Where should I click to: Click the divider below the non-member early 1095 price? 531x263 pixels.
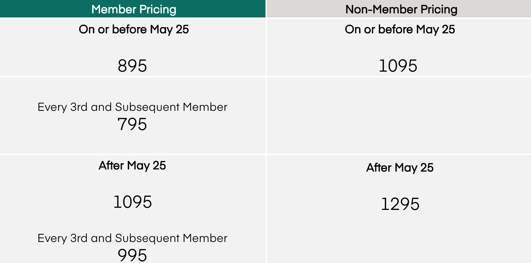click(399, 77)
